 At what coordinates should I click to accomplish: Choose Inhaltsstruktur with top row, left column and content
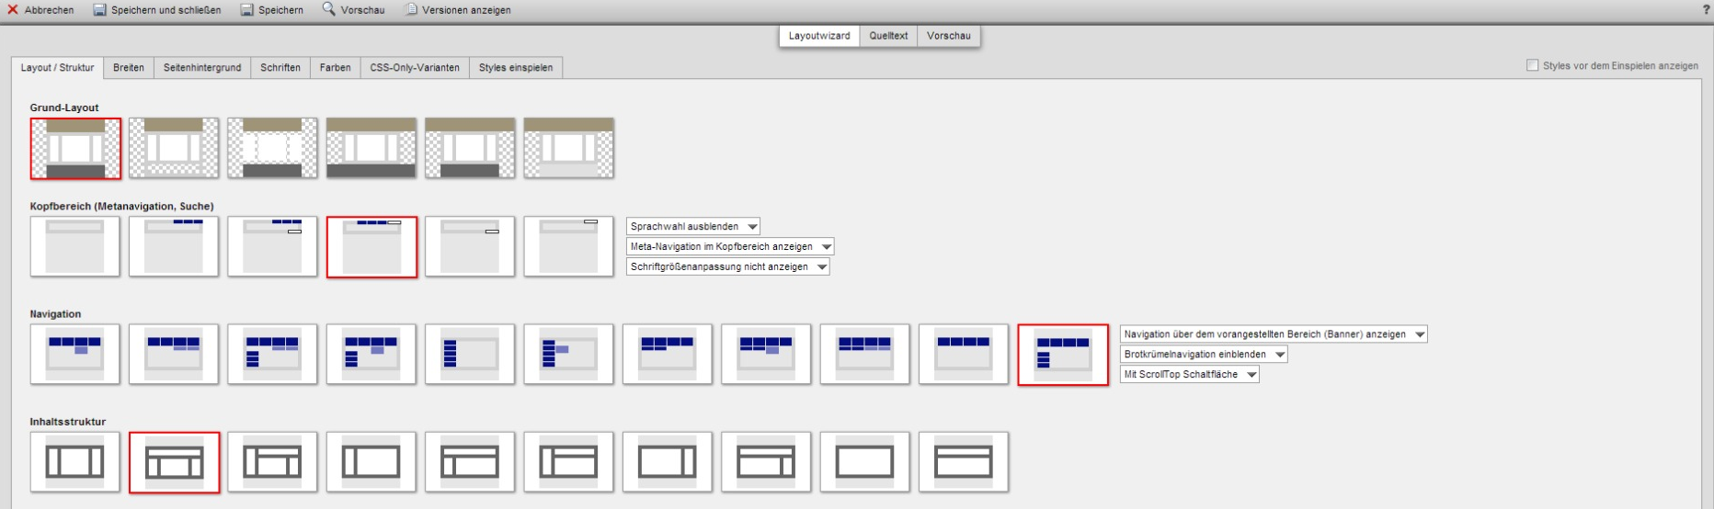(470, 462)
